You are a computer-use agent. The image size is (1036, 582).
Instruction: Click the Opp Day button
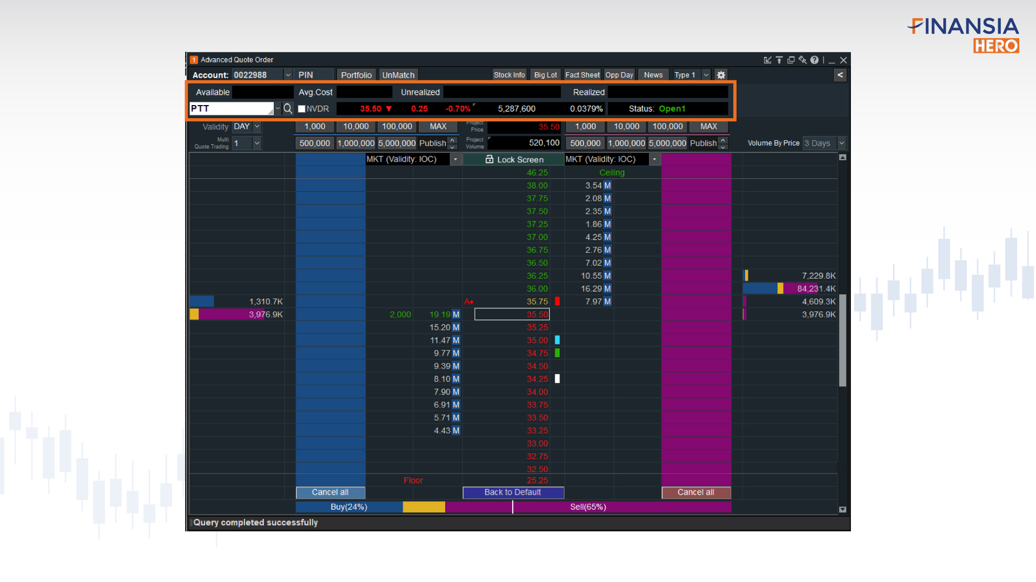point(618,74)
